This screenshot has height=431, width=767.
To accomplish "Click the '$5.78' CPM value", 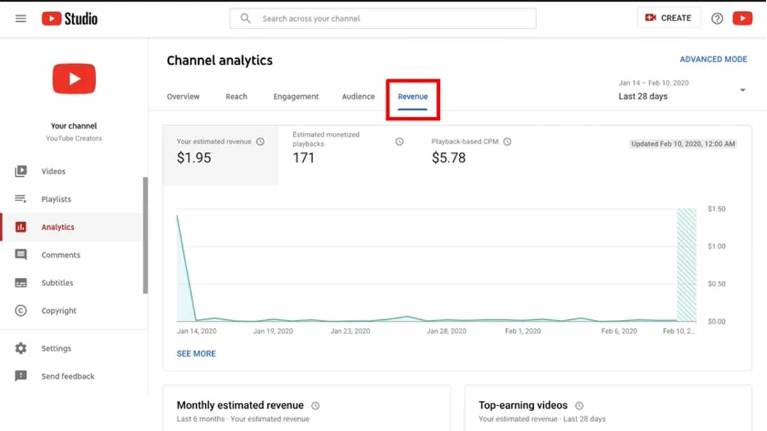I will 449,158.
